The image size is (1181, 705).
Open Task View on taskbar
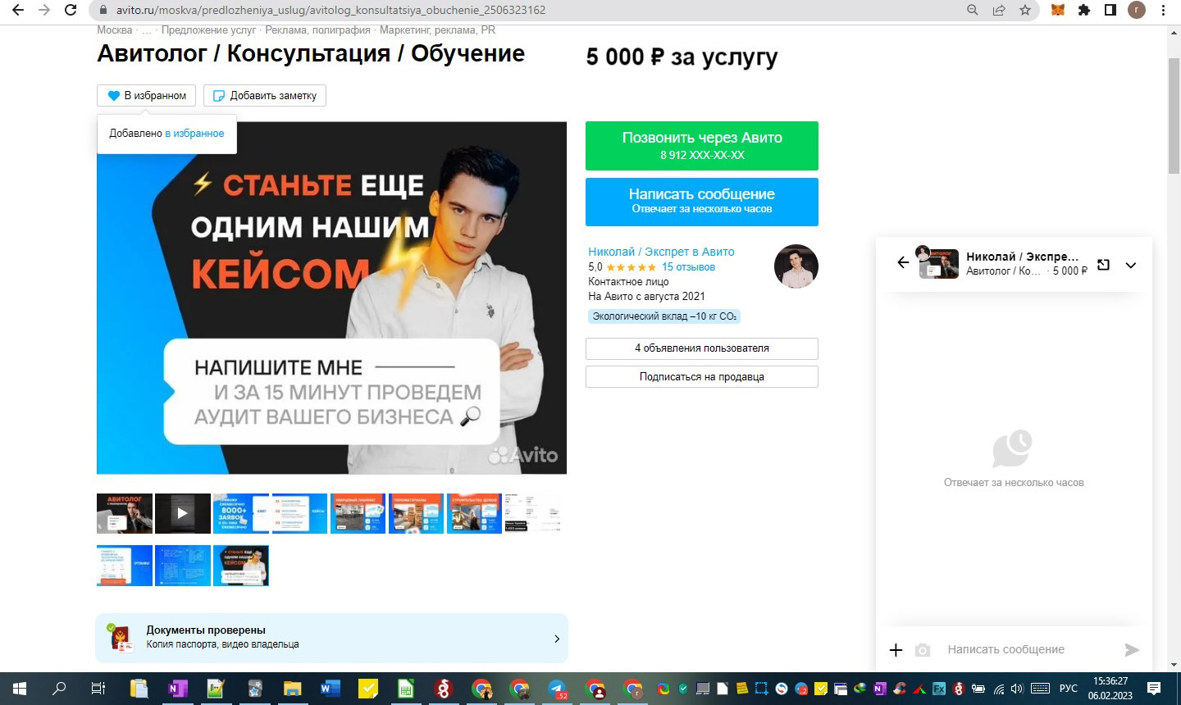98,689
